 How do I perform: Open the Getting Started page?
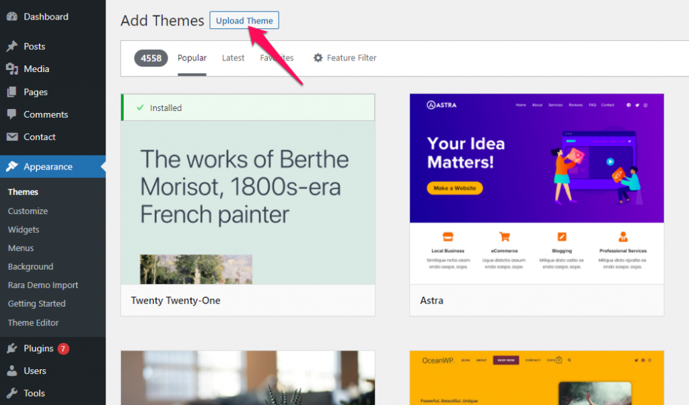[x=36, y=303]
